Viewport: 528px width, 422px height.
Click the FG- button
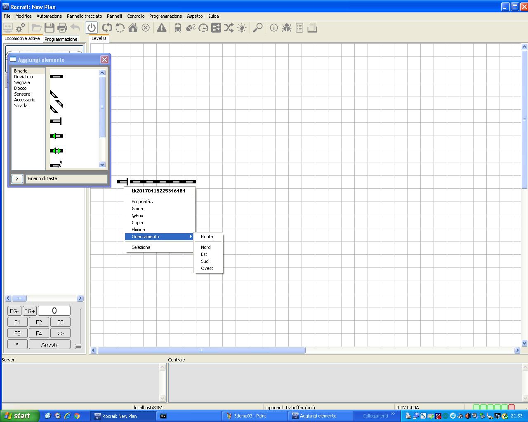click(x=14, y=311)
